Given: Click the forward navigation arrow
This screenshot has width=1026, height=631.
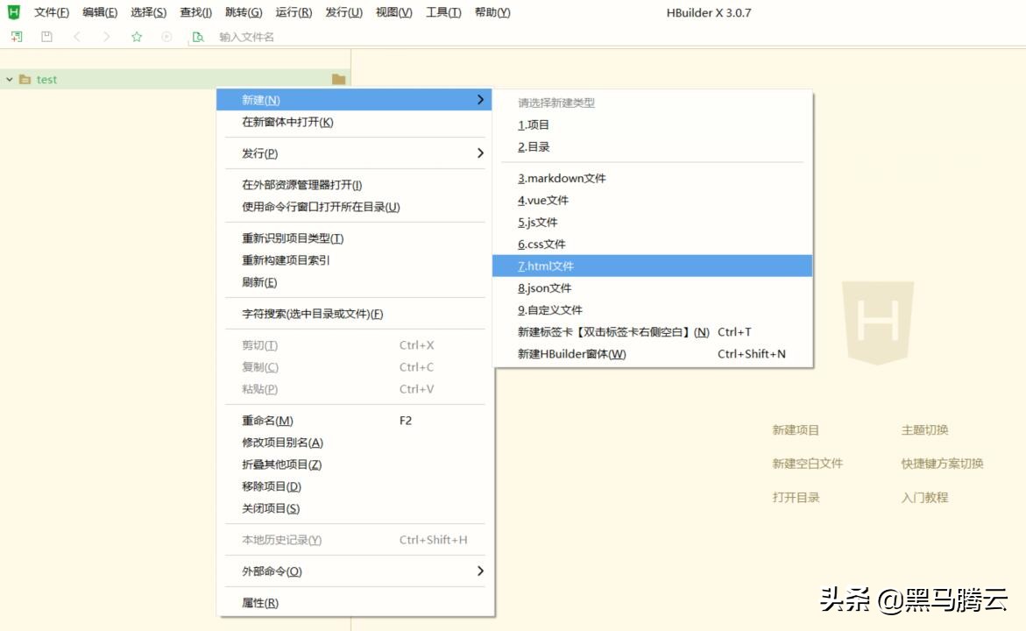Looking at the screenshot, I should pyautogui.click(x=106, y=37).
